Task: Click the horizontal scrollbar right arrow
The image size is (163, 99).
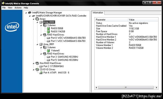Action: pos(156,88)
